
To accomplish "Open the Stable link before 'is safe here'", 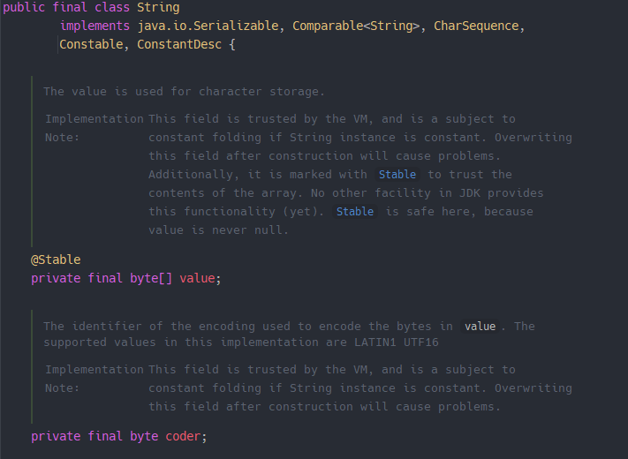I will 355,212.
